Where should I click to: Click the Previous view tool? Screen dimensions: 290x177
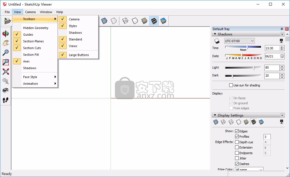click(x=6, y=81)
